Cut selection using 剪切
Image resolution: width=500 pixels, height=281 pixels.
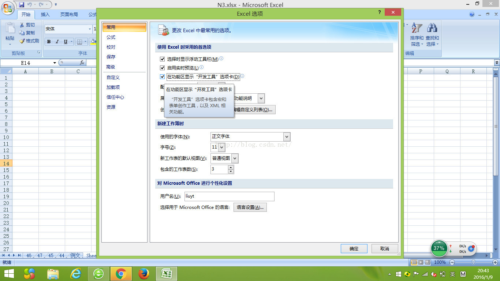27,25
